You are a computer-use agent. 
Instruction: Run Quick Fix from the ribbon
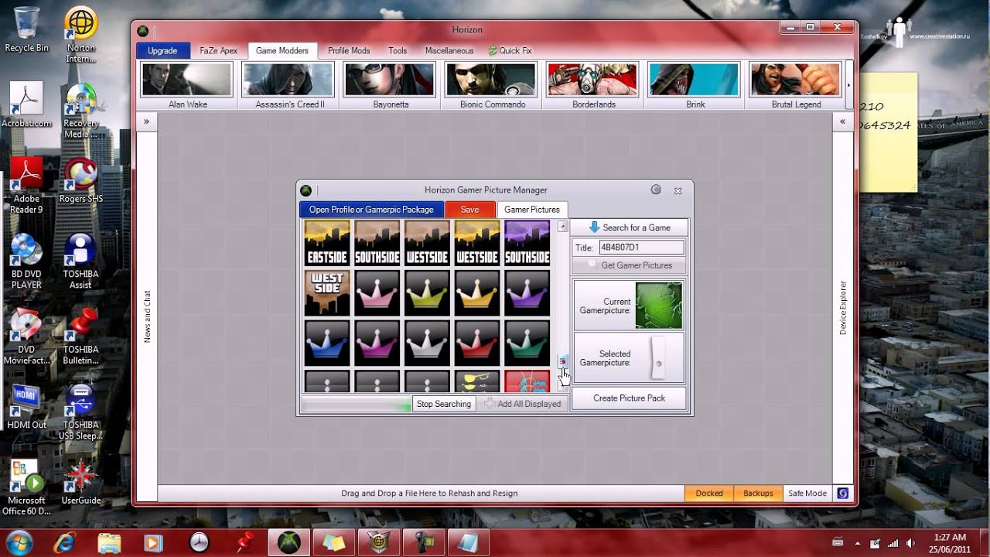[x=510, y=51]
